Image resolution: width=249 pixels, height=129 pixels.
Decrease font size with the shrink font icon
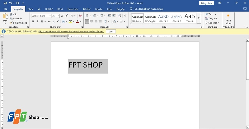[67, 16]
